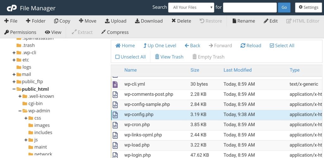This screenshot has height=158, width=324.
Task: Open the includes folder in tree
Action: pos(40,132)
